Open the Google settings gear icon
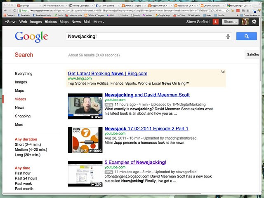This screenshot has height=198, width=264. [x=254, y=22]
